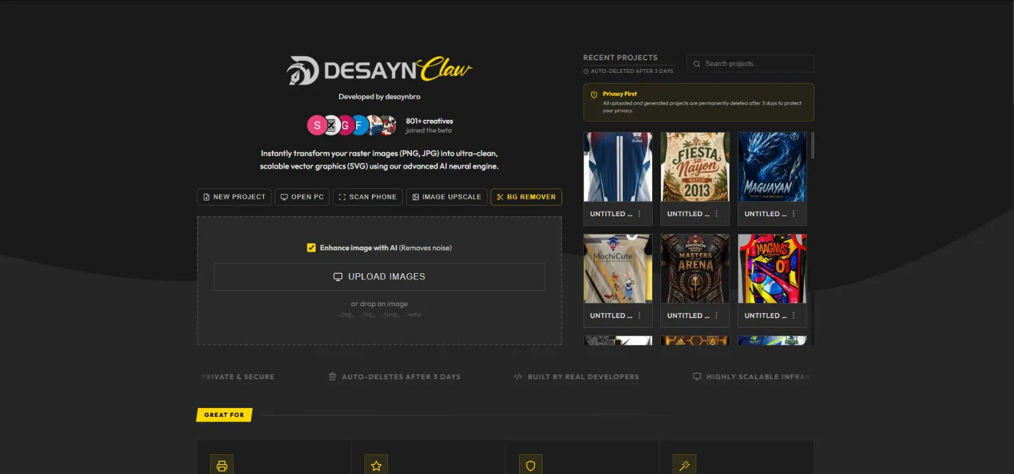Click the shield icon card

(530, 466)
